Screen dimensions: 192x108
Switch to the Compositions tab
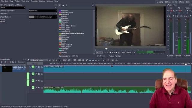coord(64,56)
